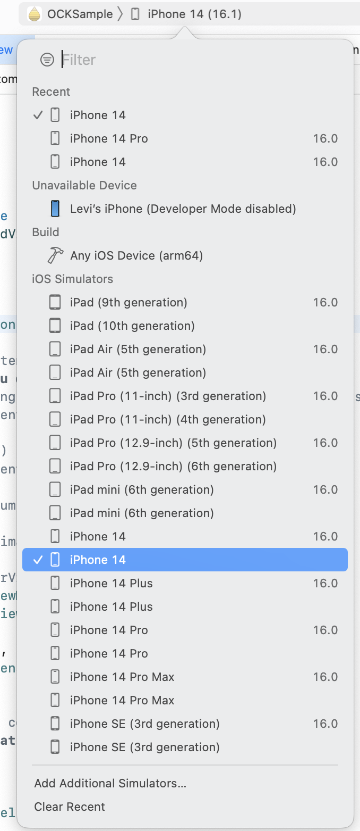Click the iPad (10th generation) device icon
The image size is (360, 831).
pyautogui.click(x=55, y=326)
